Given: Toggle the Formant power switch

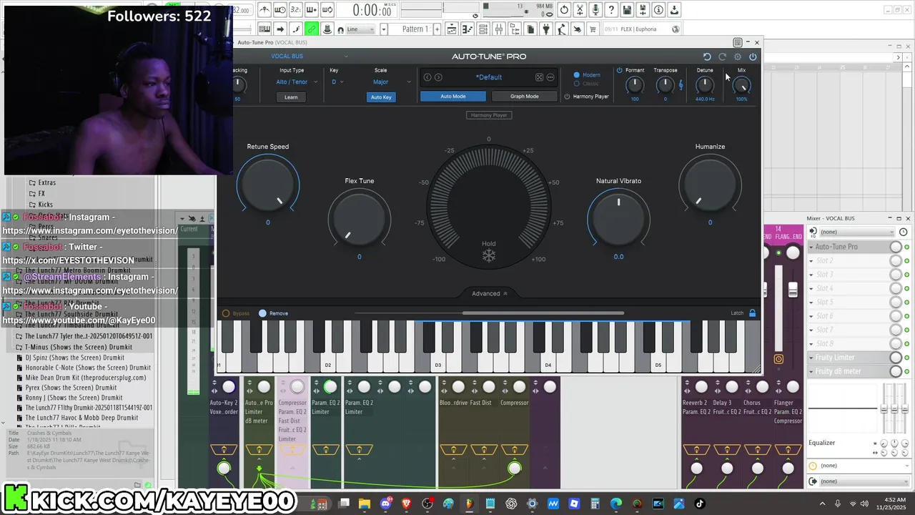Looking at the screenshot, I should [x=620, y=70].
